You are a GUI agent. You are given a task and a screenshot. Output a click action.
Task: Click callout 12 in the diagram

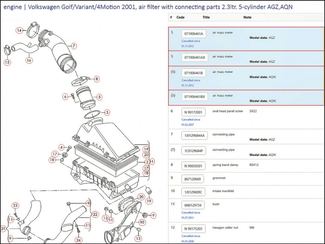pyautogui.click(x=105, y=218)
